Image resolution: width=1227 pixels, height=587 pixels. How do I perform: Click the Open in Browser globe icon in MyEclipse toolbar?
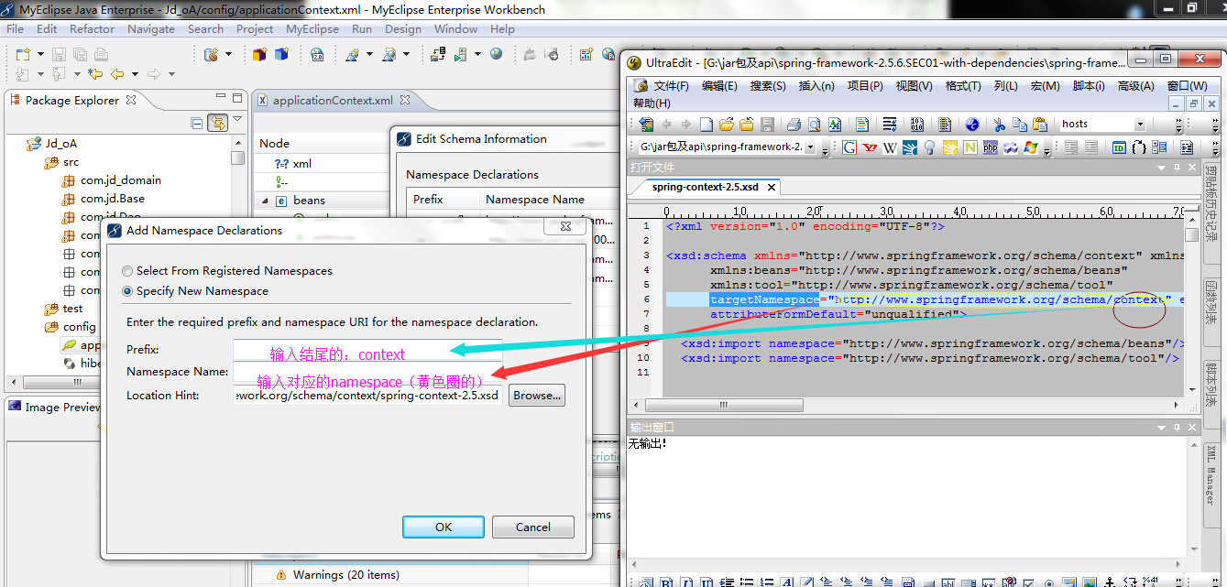pyautogui.click(x=496, y=54)
